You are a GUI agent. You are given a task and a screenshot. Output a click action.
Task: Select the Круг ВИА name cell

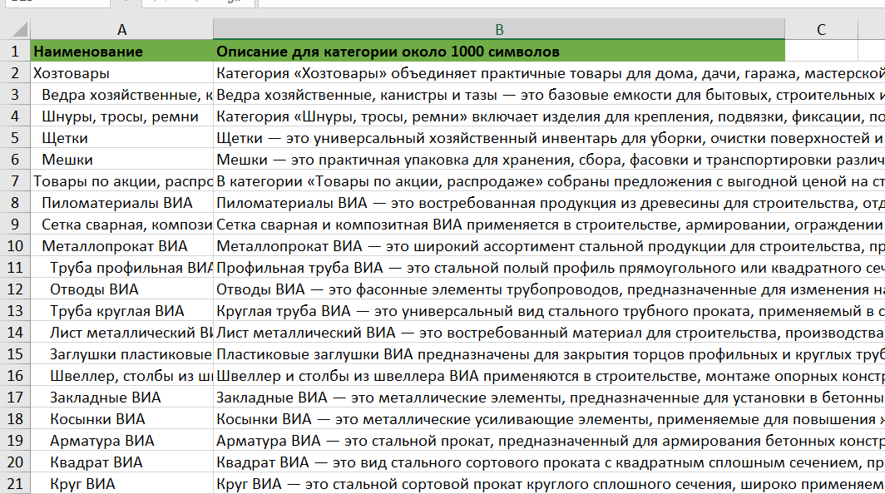point(122,484)
